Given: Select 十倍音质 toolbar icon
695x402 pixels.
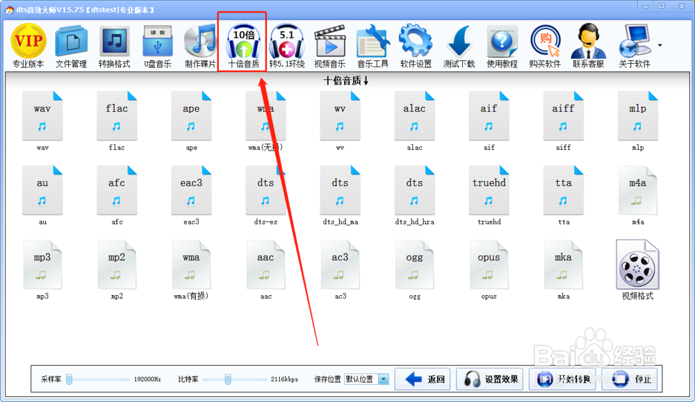Looking at the screenshot, I should (243, 46).
